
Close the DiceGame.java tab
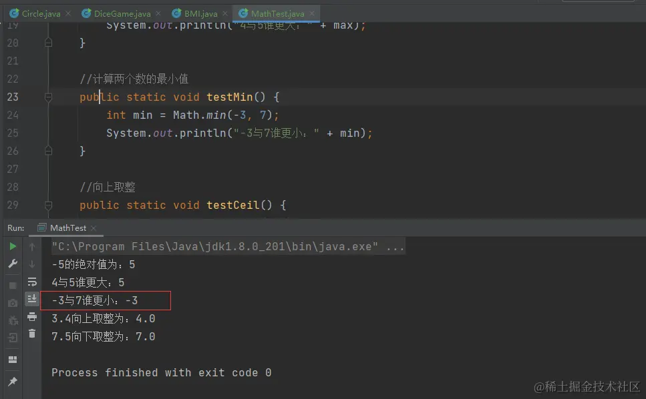[158, 13]
